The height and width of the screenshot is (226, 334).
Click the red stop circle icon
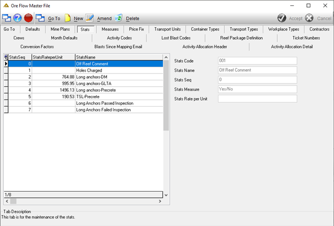(28, 18)
